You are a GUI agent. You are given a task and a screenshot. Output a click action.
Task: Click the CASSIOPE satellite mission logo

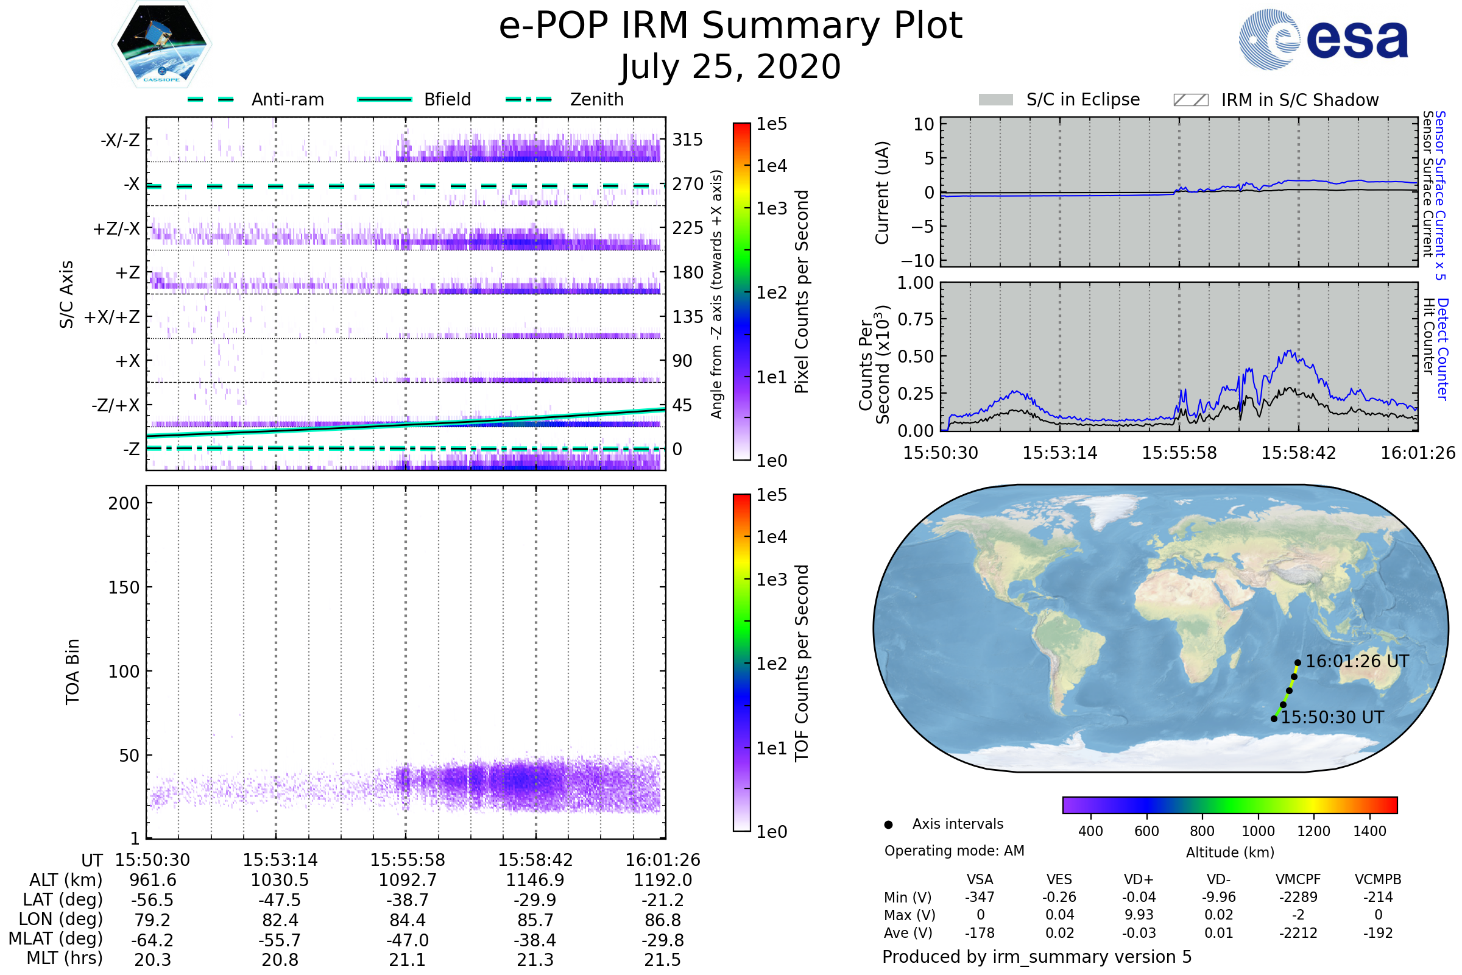pos(161,44)
